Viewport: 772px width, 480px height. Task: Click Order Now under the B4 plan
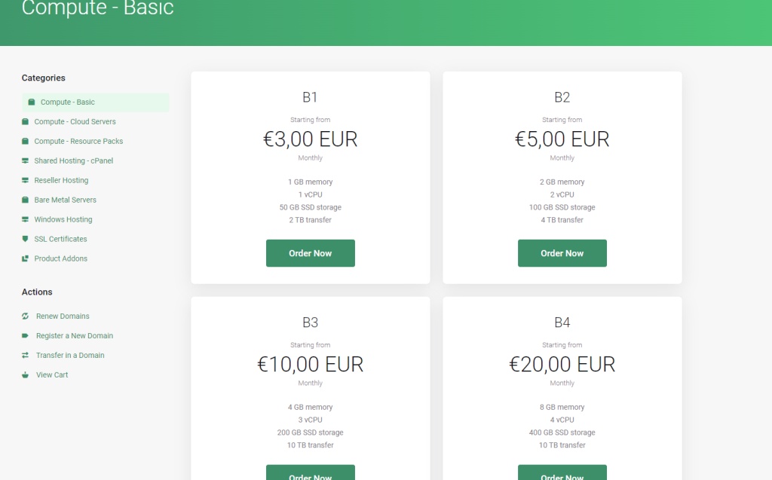point(562,472)
